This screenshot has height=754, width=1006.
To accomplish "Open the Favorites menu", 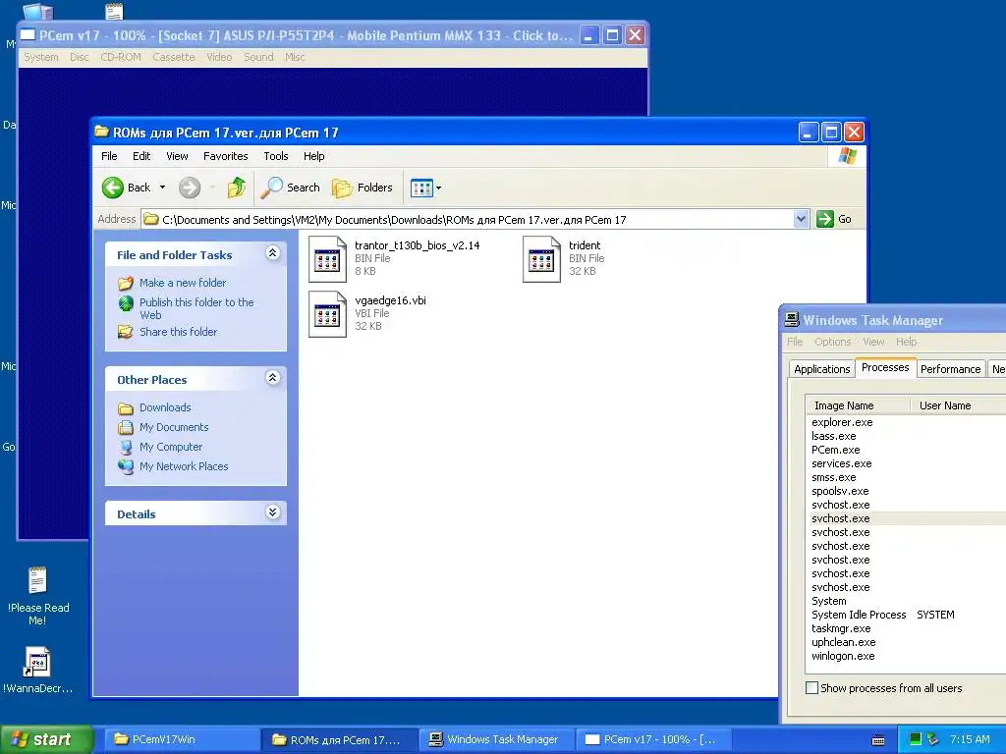I will [x=225, y=156].
